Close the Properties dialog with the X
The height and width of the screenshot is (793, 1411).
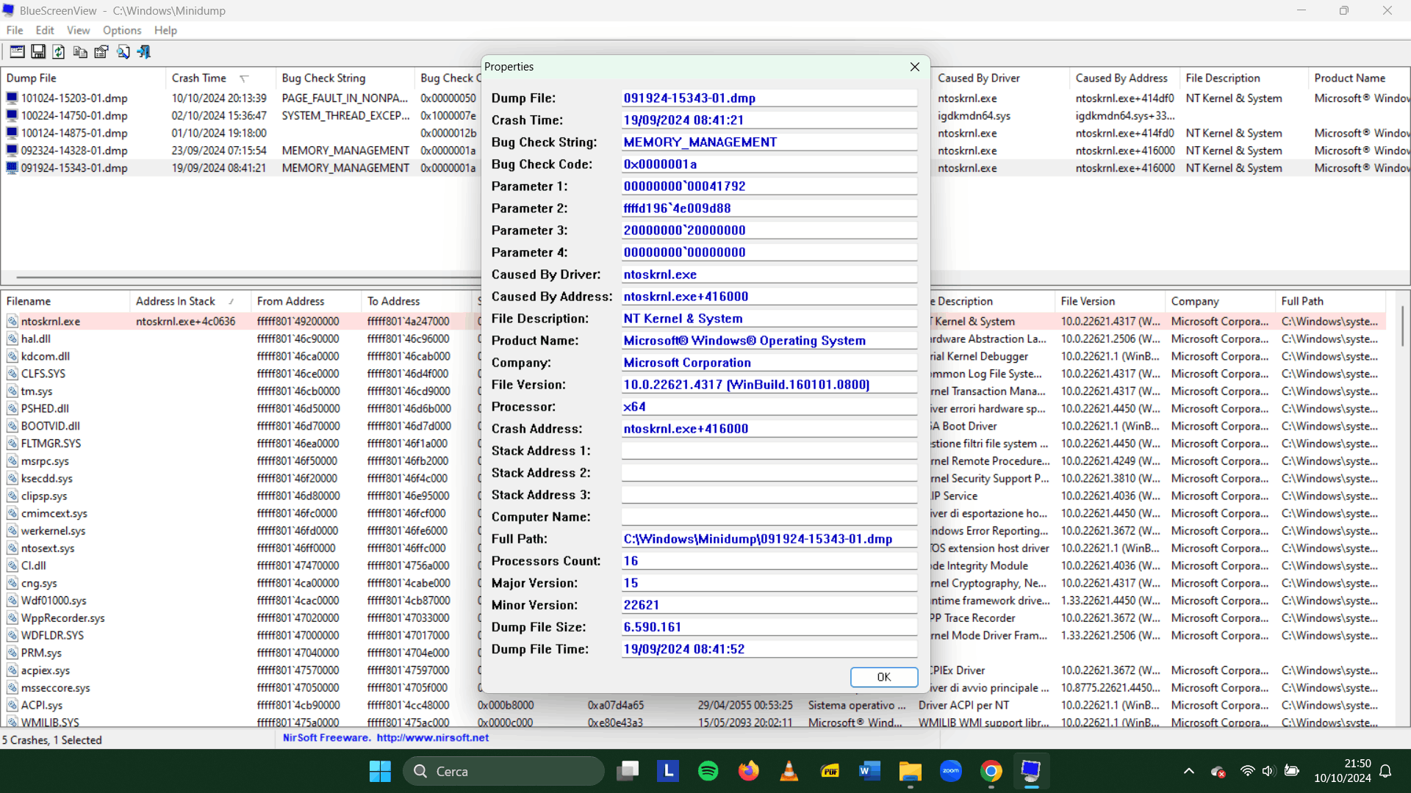915,67
